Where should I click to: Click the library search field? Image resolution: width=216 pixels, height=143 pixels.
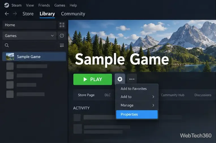[29, 45]
